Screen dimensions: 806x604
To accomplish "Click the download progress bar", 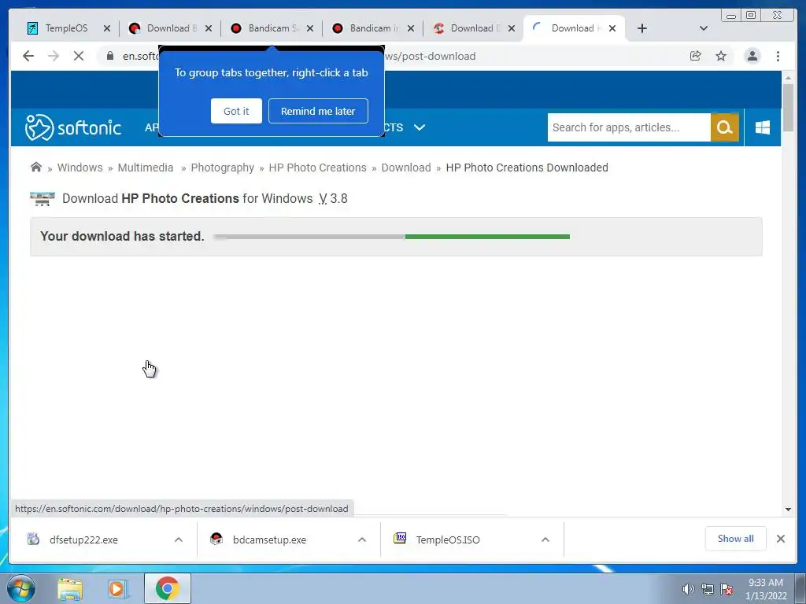I will [392, 237].
